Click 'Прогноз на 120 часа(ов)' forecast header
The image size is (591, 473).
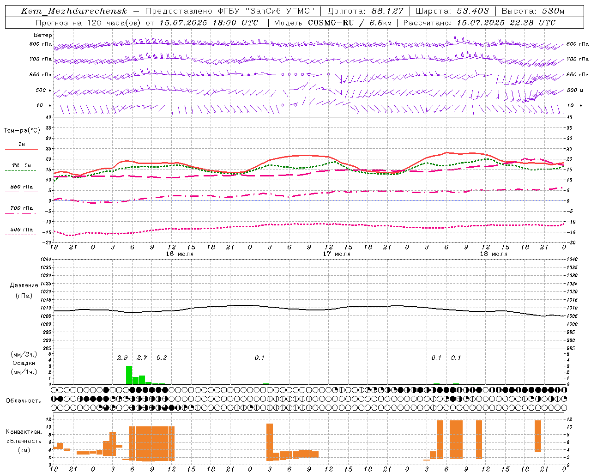[89, 23]
